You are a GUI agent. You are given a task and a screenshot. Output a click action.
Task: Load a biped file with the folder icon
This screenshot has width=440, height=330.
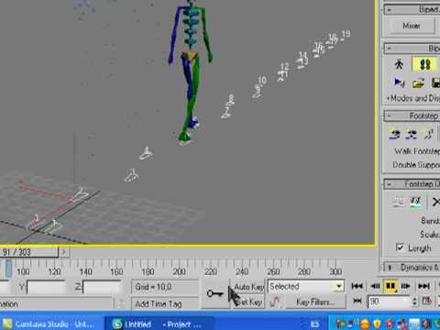pyautogui.click(x=419, y=82)
